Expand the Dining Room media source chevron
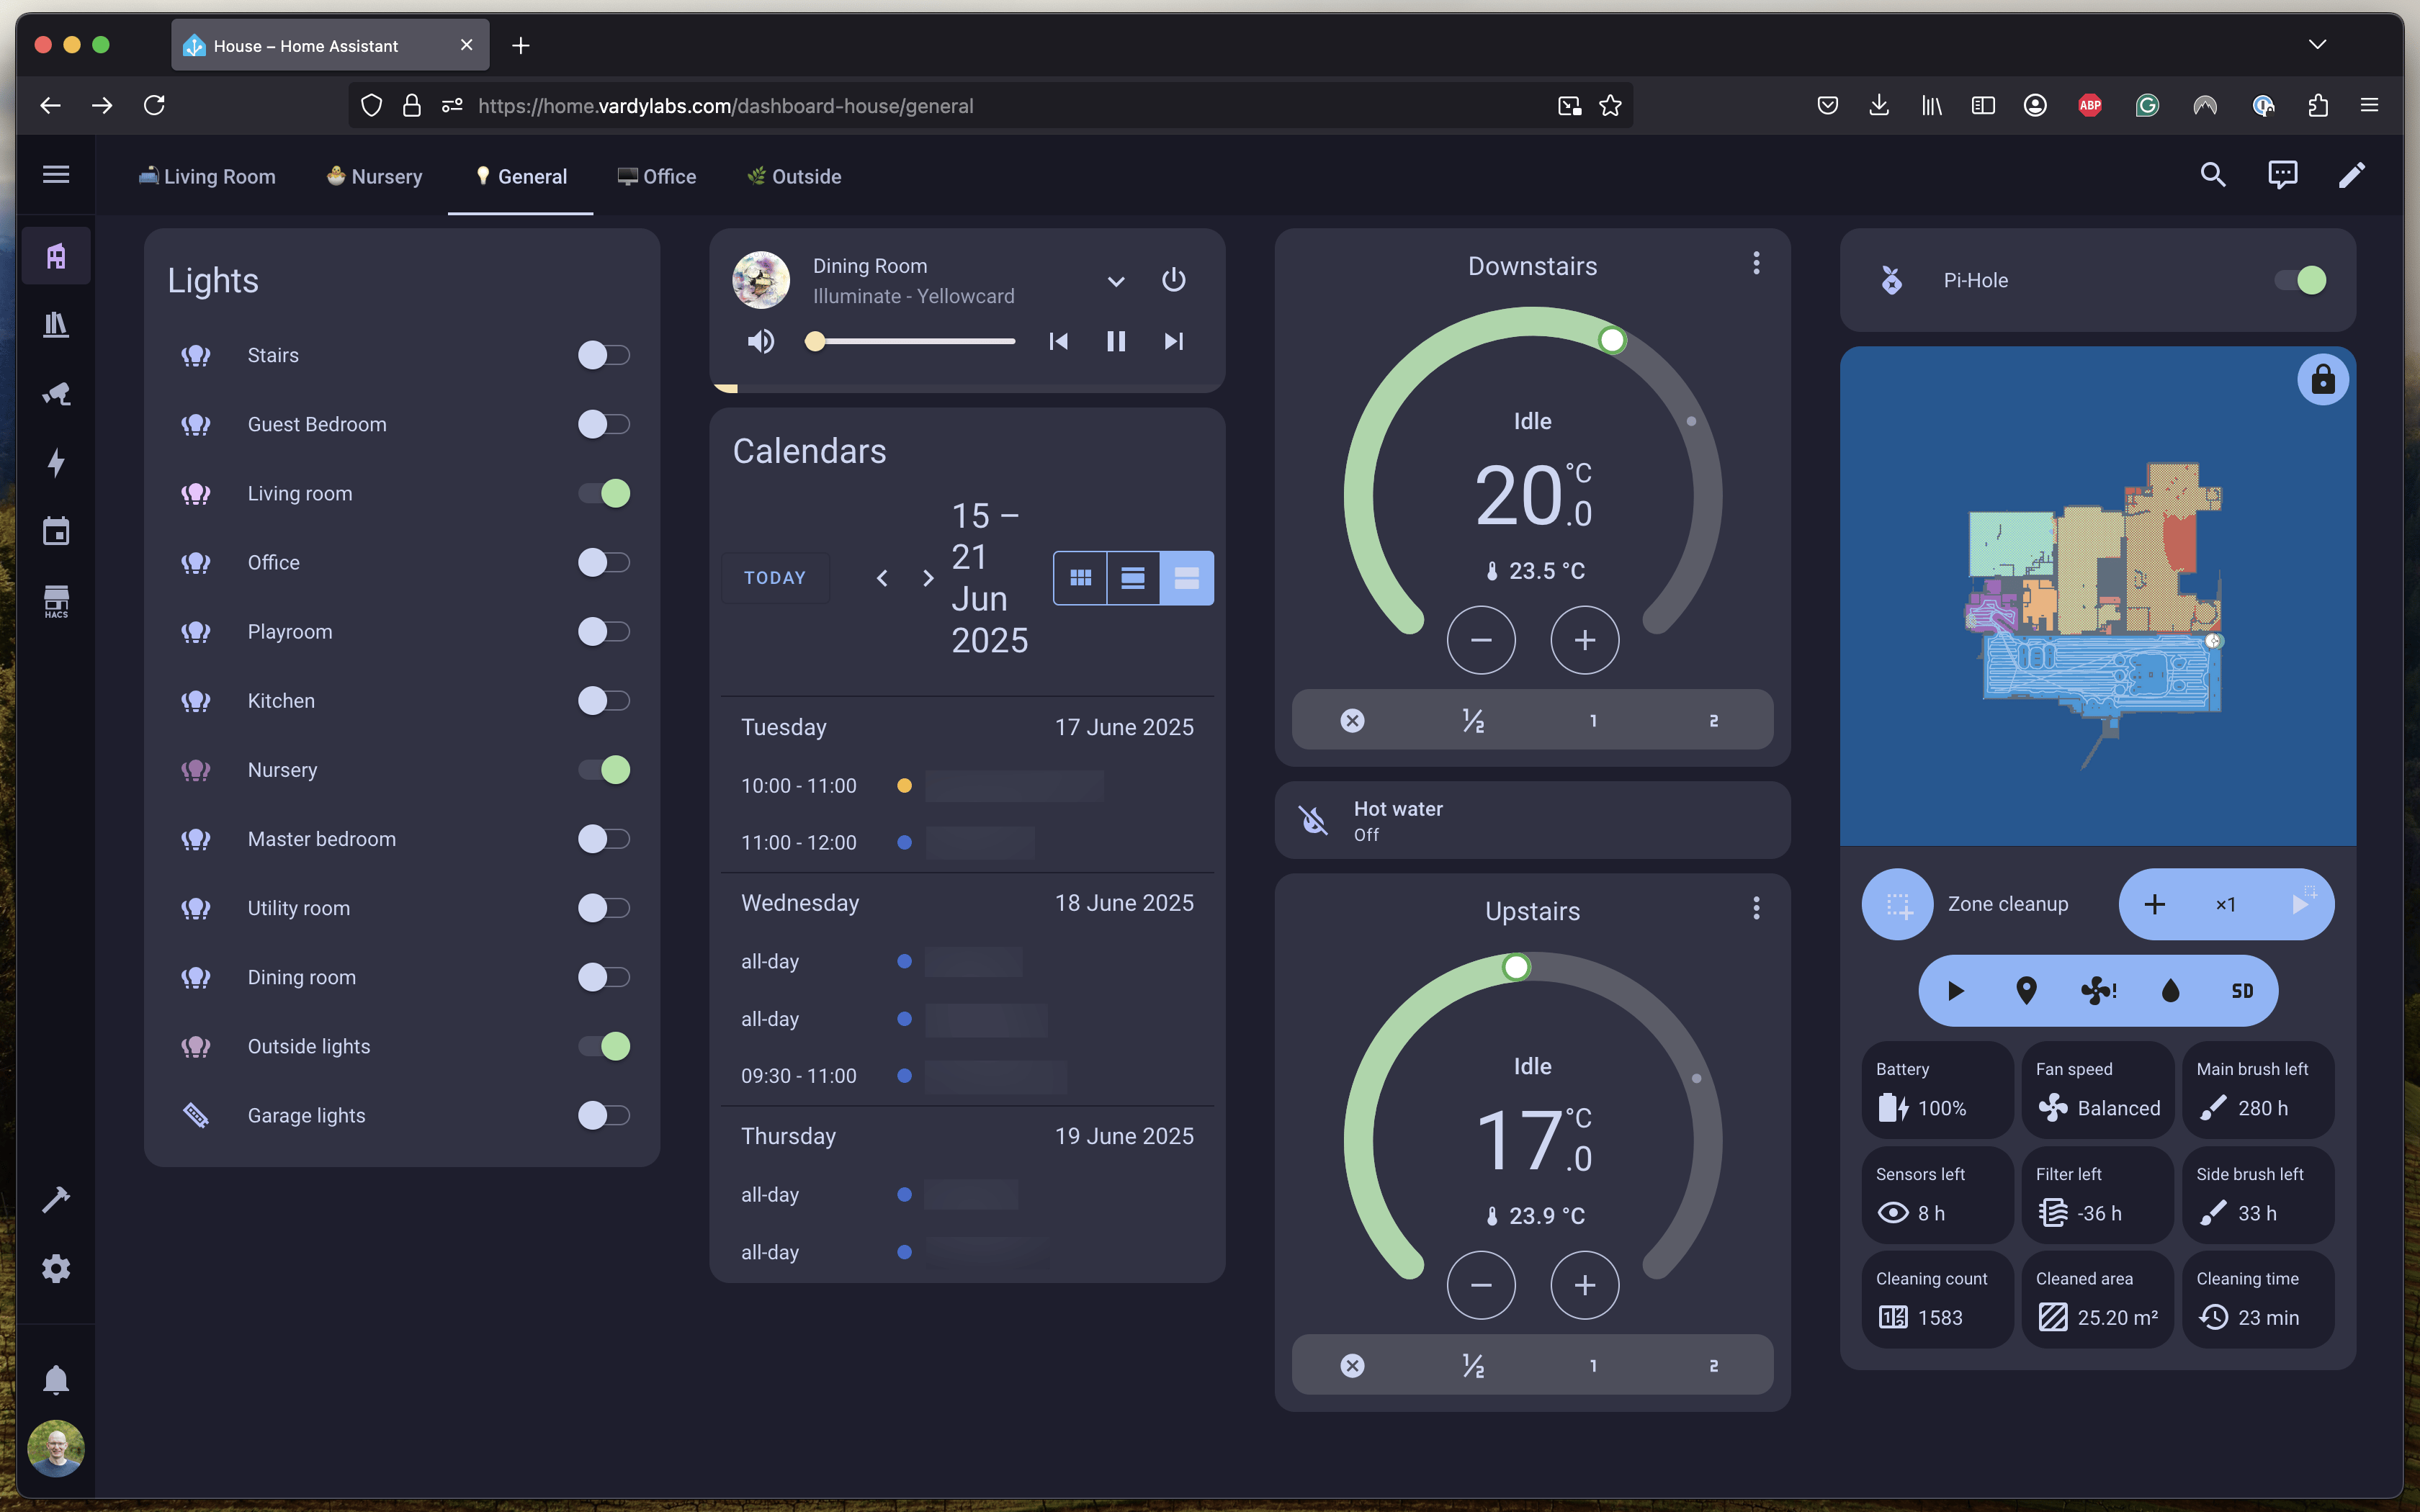This screenshot has width=2420, height=1512. [1116, 281]
